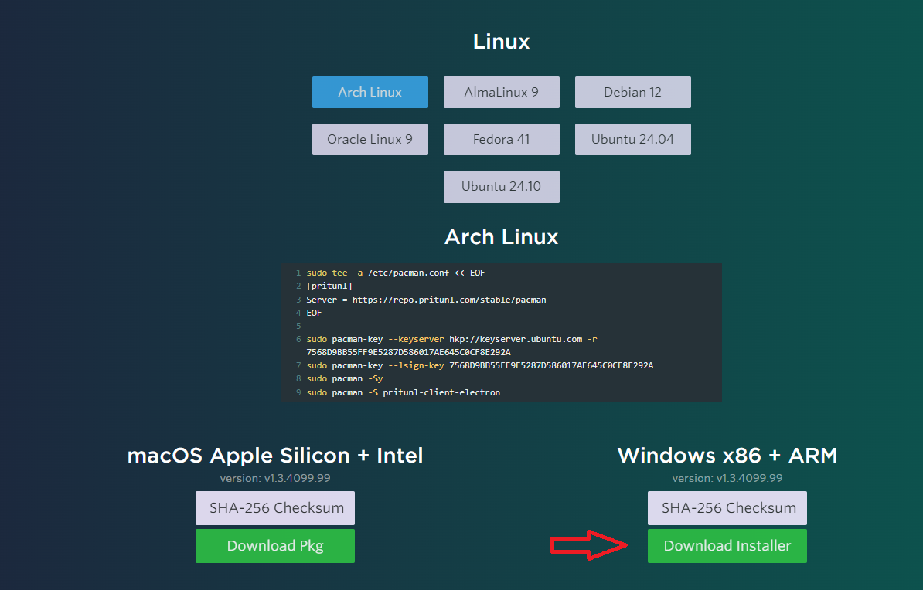Click the 'Linux' section heading
The height and width of the screenshot is (590, 923).
pos(501,42)
